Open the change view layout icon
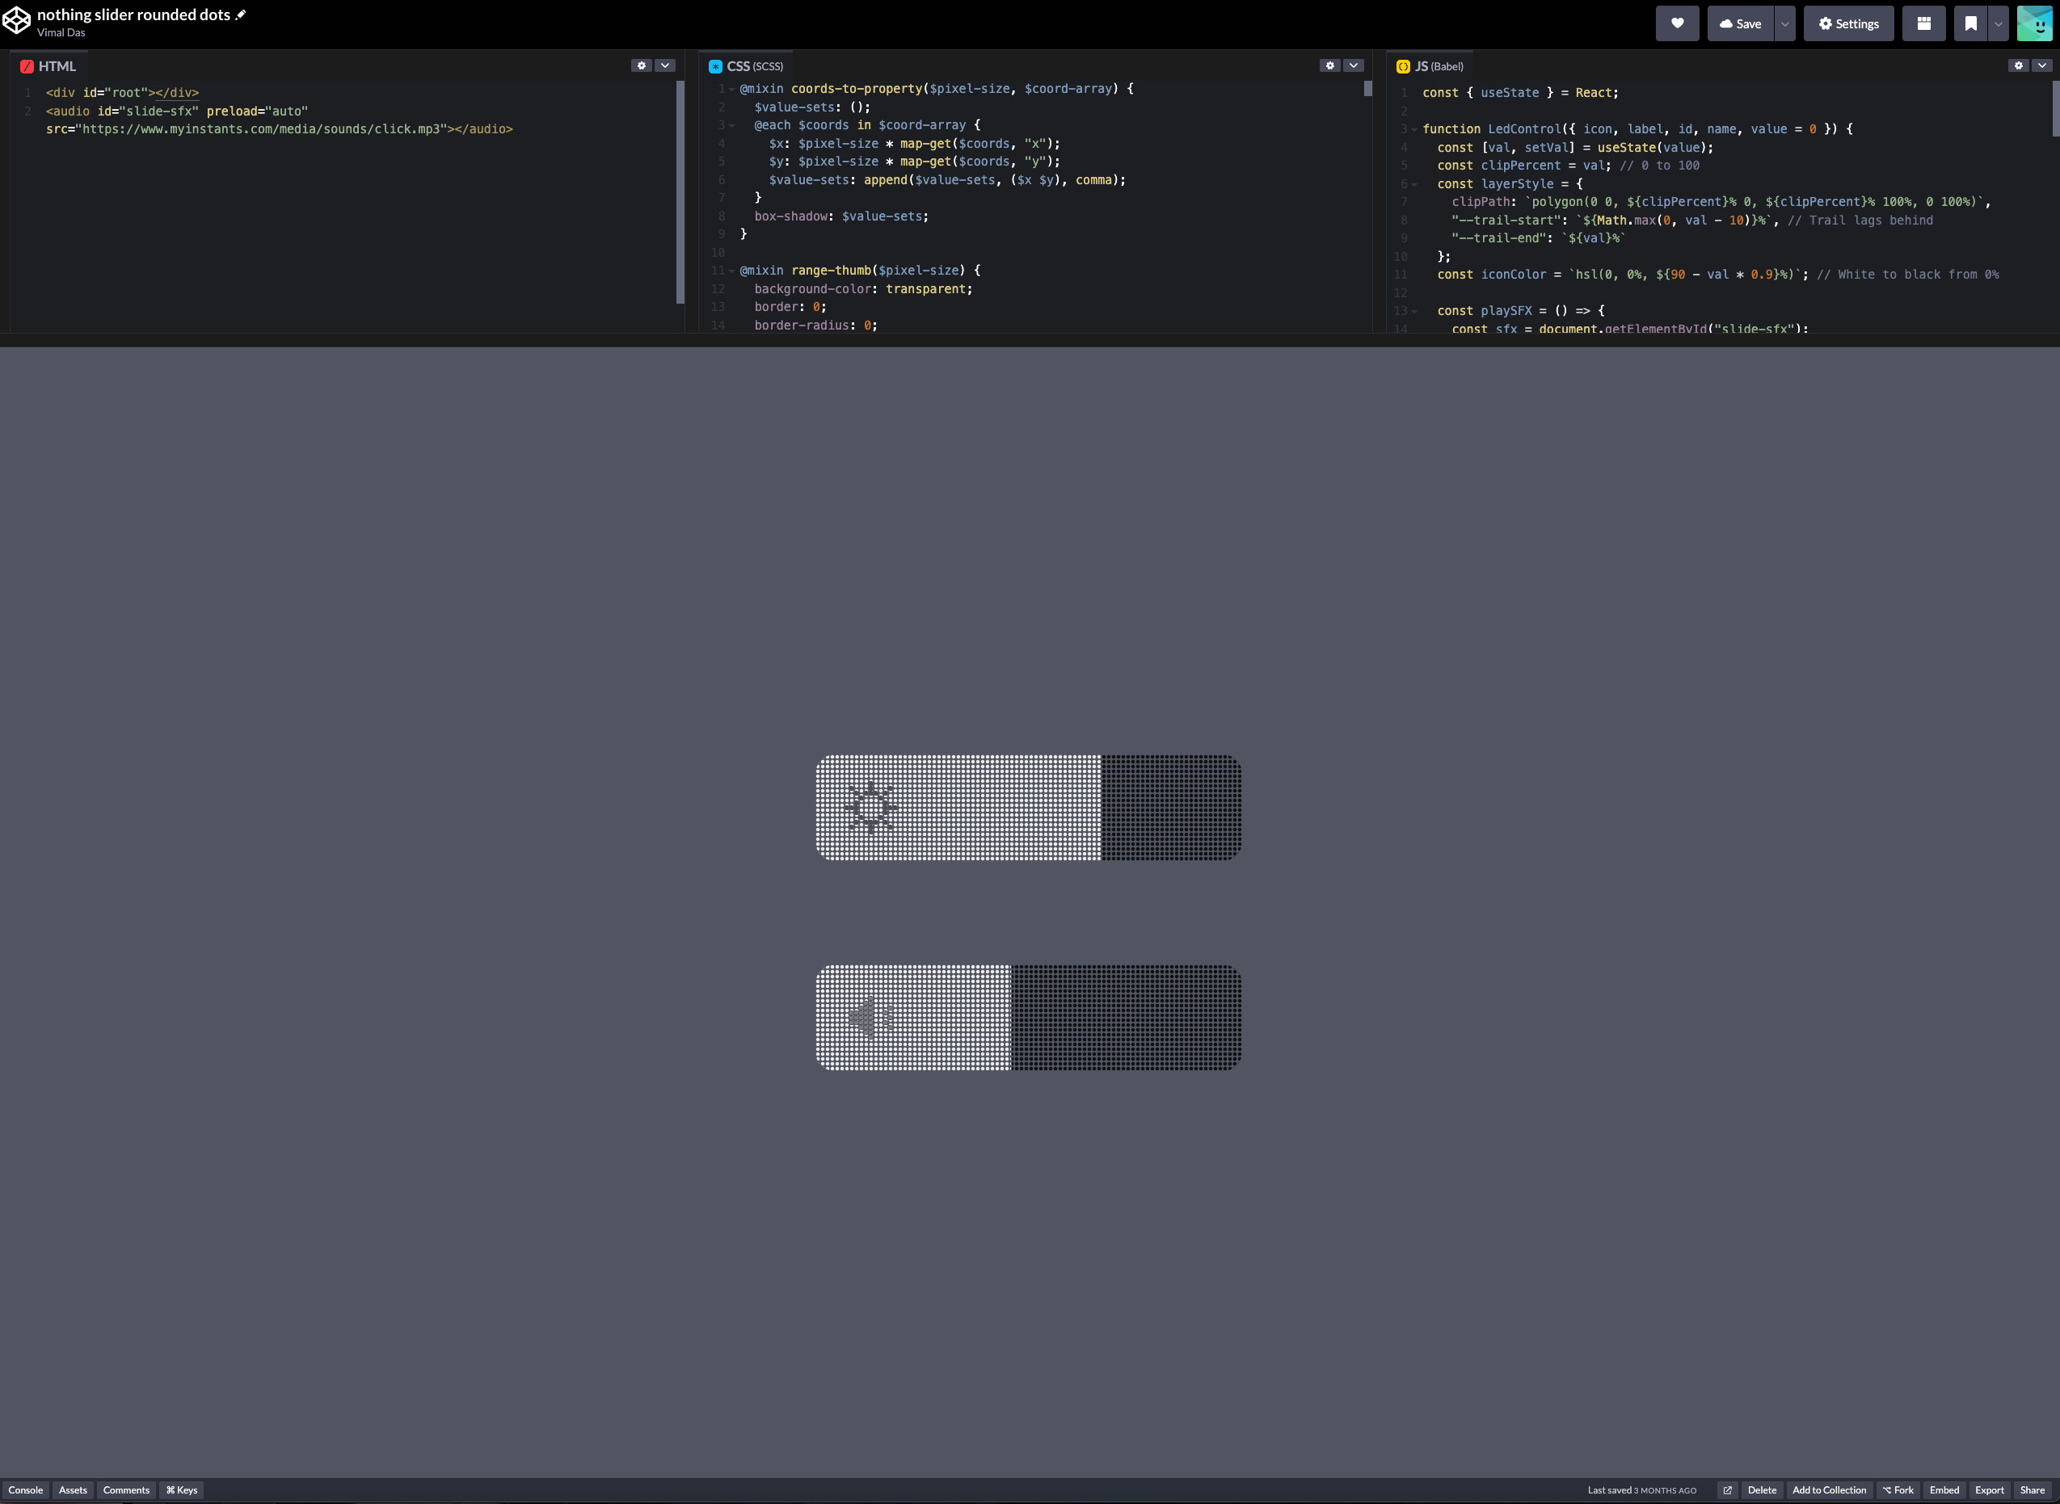Image resolution: width=2060 pixels, height=1504 pixels. click(x=1923, y=23)
